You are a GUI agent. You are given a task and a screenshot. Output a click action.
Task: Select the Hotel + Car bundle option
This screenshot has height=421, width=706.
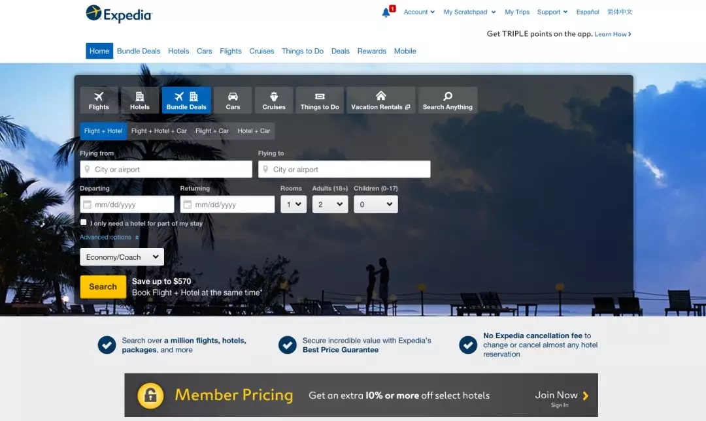point(254,131)
